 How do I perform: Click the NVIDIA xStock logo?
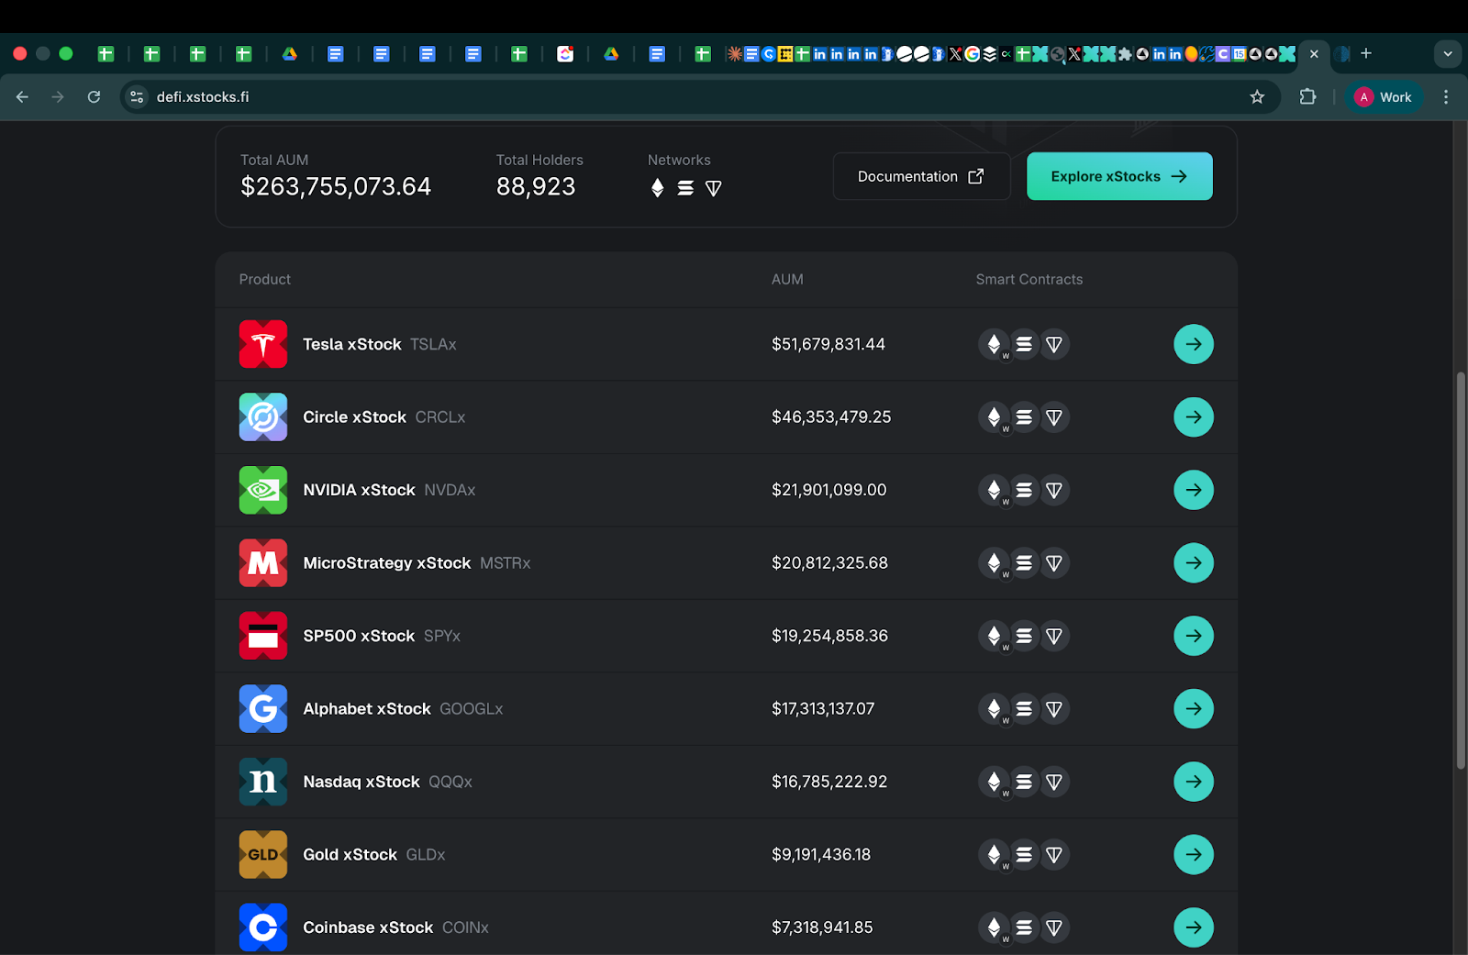point(263,490)
